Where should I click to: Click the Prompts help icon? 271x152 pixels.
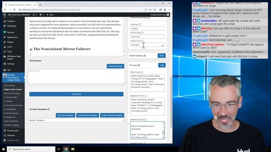(x=139, y=65)
